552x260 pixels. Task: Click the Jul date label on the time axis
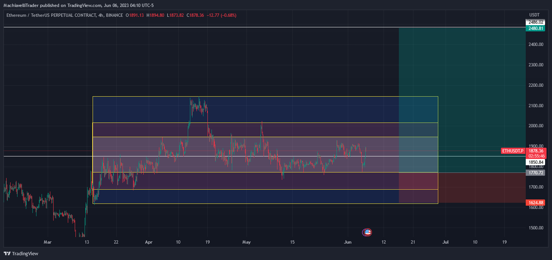point(446,242)
